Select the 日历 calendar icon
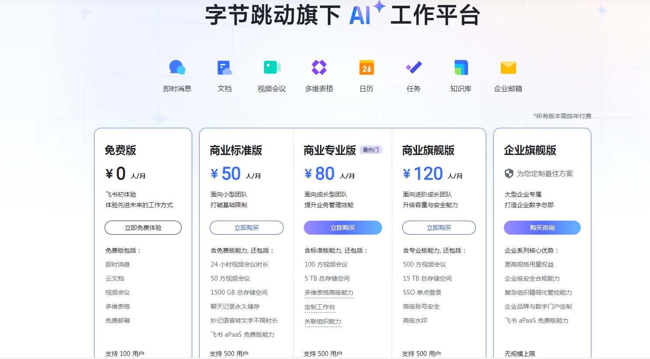 (366, 67)
